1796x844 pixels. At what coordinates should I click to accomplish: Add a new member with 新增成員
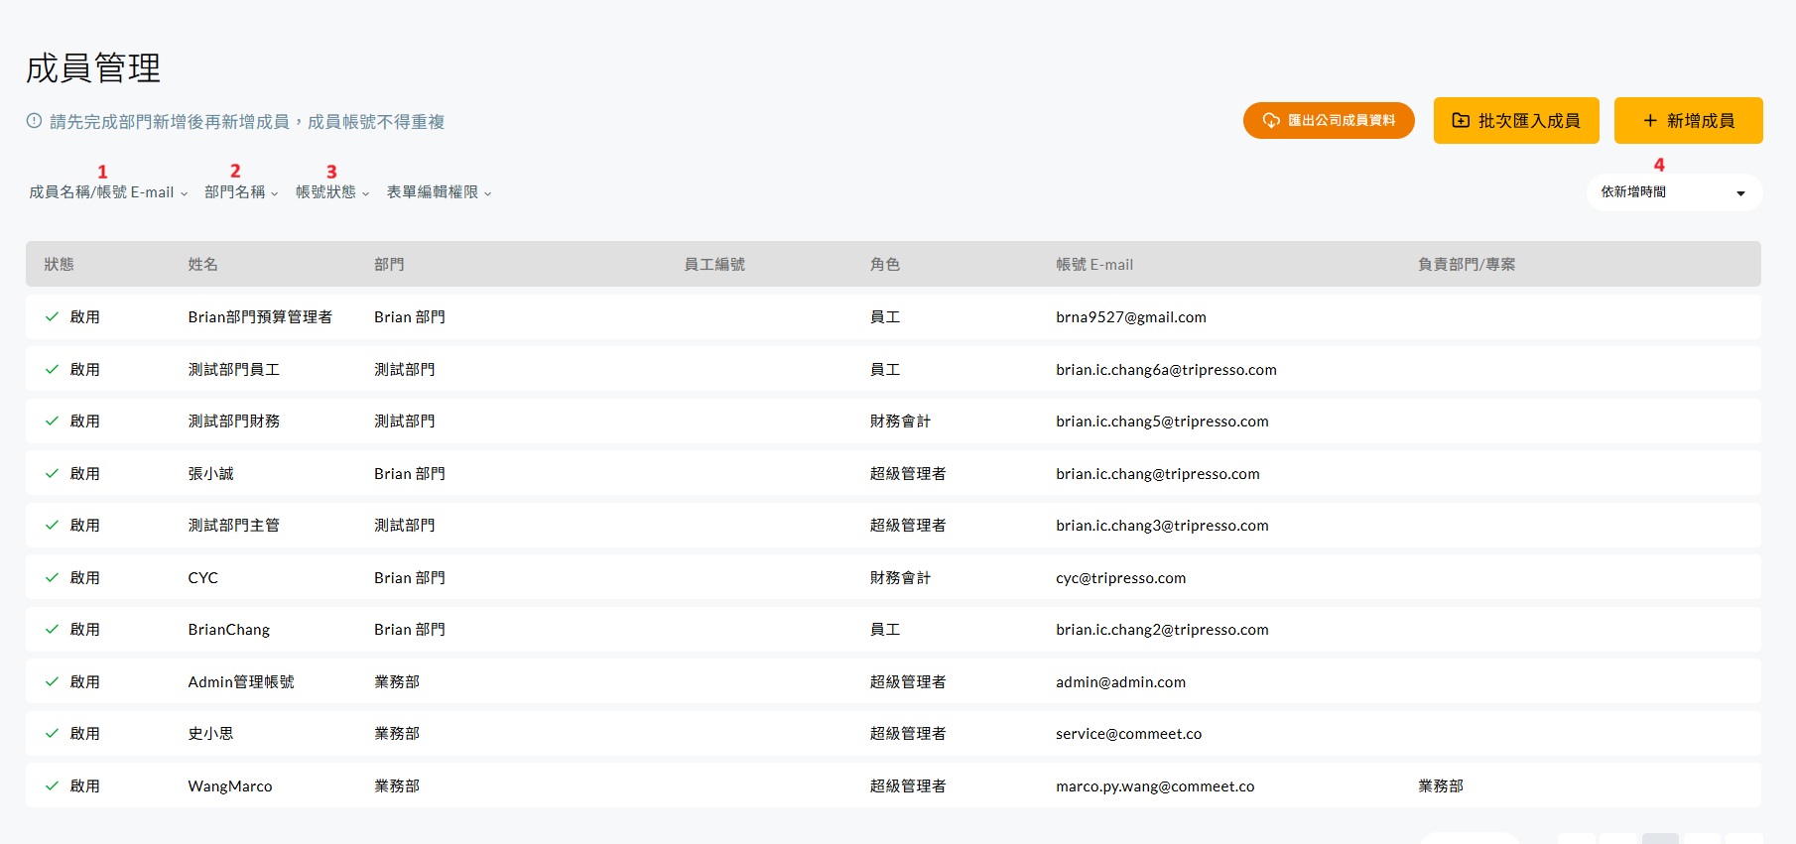(1689, 120)
